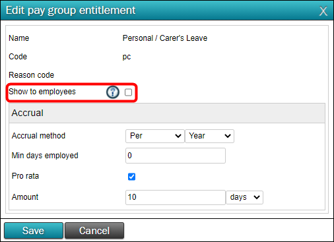Image resolution: width=334 pixels, height=242 pixels.
Task: Expand the Year period dropdown
Action: [209, 136]
